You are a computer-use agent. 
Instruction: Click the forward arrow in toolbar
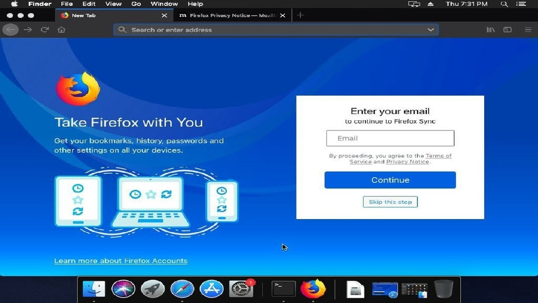pos(28,30)
